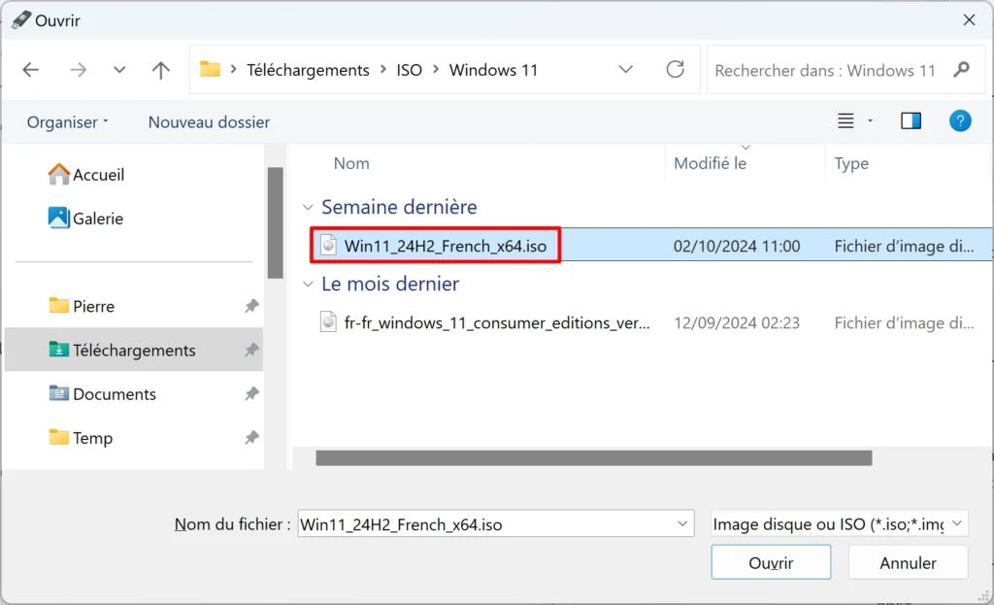The height and width of the screenshot is (605, 994).
Task: Sort by the Nom column
Action: coord(351,163)
